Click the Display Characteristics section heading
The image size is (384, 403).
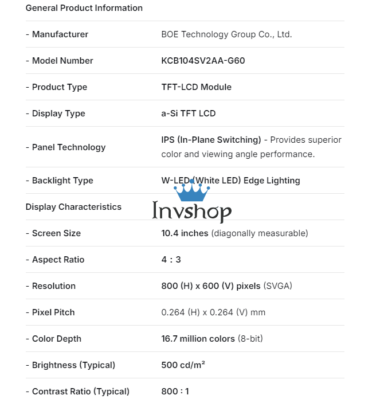coord(73,207)
